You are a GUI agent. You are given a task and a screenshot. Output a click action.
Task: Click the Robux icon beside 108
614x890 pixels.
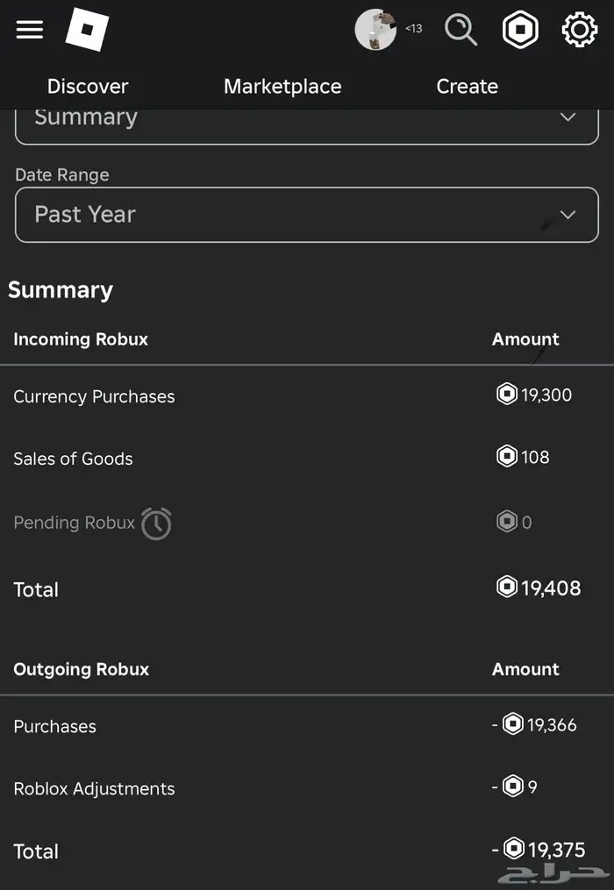point(507,456)
